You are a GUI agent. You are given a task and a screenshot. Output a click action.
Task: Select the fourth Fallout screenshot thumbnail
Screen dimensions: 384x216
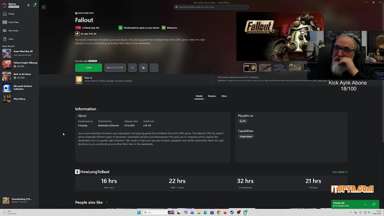[x=295, y=67]
